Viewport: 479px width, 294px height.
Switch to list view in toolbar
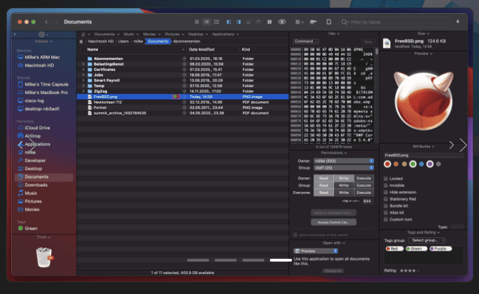(206, 22)
